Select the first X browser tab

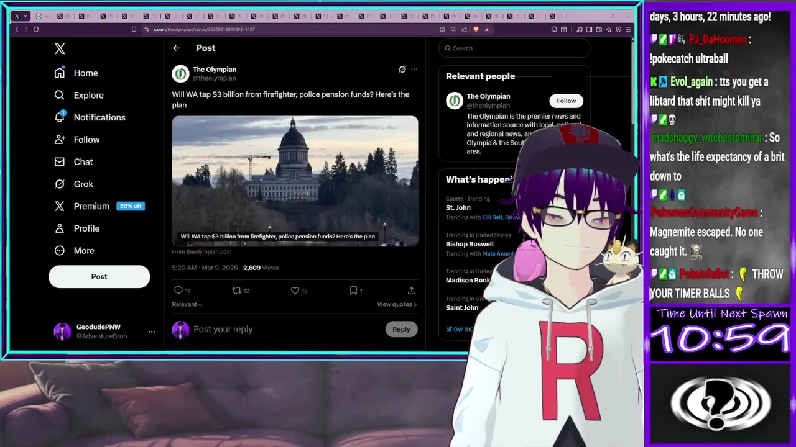pyautogui.click(x=21, y=16)
